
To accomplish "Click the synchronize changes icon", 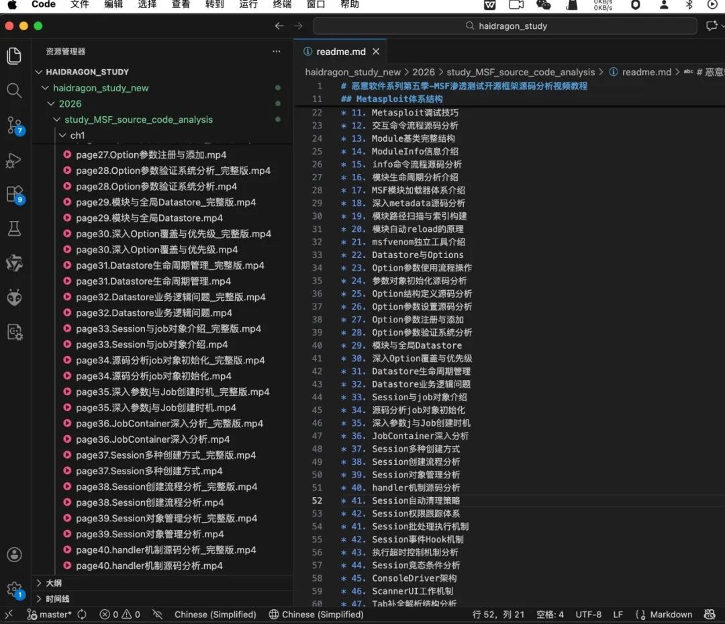I will 82,615.
